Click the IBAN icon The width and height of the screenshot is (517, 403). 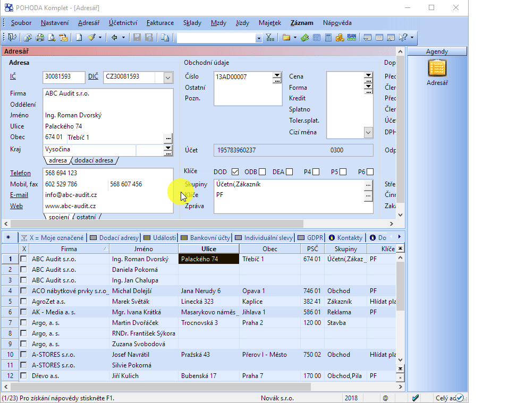(x=352, y=38)
